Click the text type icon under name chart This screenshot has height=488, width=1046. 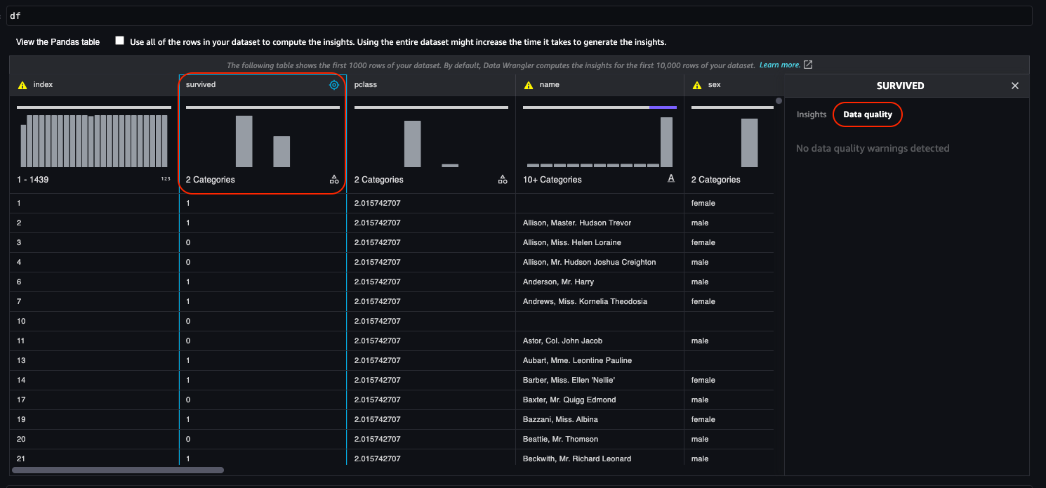pos(671,179)
